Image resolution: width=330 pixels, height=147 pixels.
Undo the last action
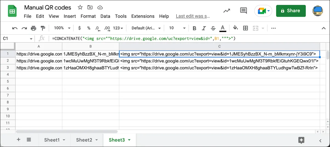(15, 28)
